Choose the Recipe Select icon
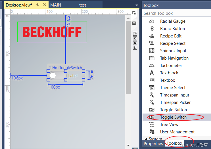The image size is (211, 149). coord(152,43)
